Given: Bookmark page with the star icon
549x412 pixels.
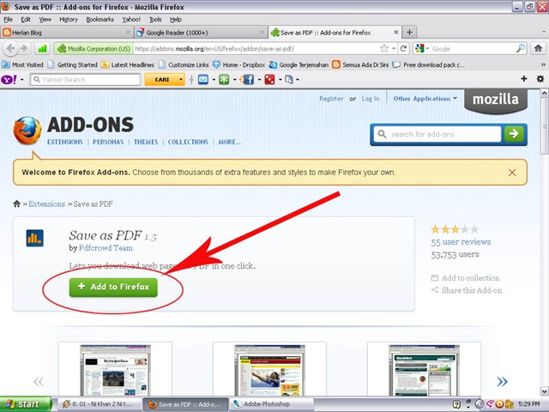Looking at the screenshot, I should pyautogui.click(x=384, y=48).
